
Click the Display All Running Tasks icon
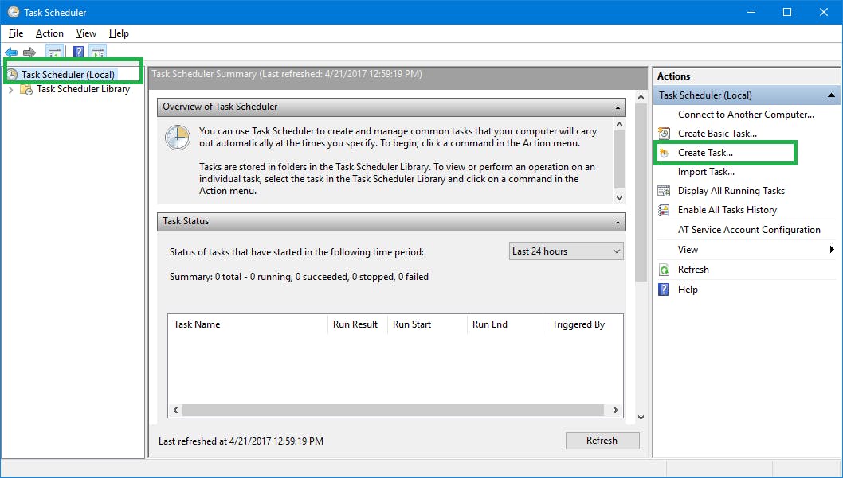point(664,191)
